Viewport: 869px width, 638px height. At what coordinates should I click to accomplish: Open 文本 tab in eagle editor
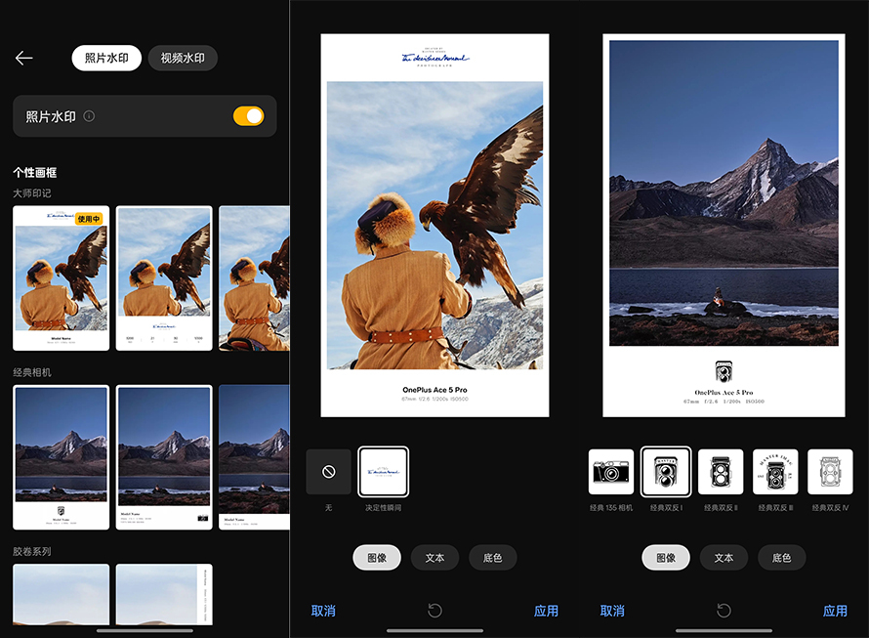(x=434, y=558)
